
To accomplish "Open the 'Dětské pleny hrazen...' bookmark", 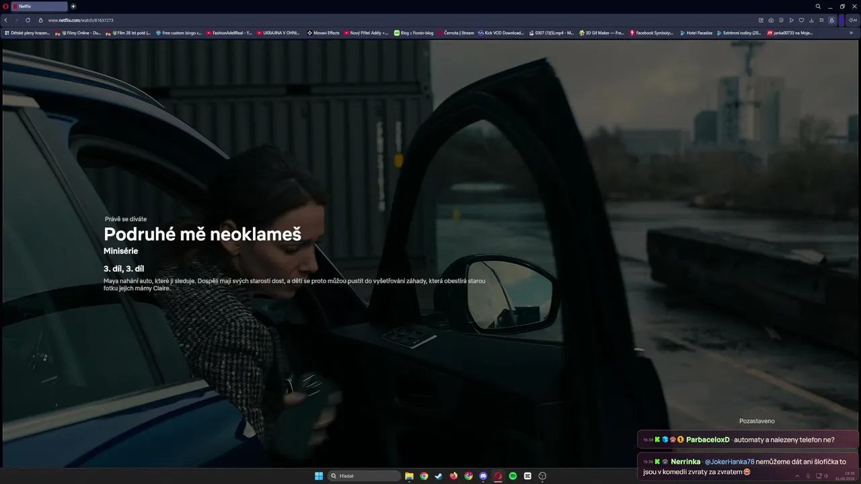I will tap(28, 33).
